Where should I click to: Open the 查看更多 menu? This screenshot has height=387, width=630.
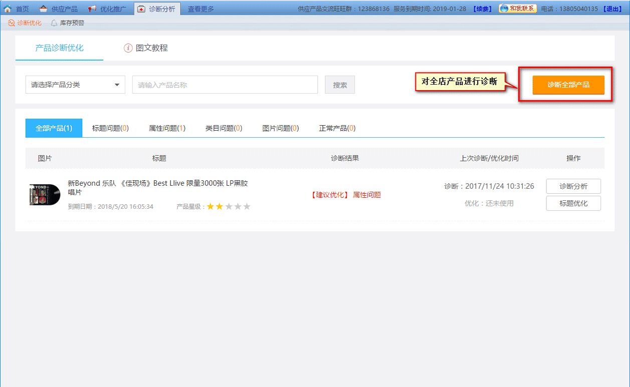[x=200, y=9]
